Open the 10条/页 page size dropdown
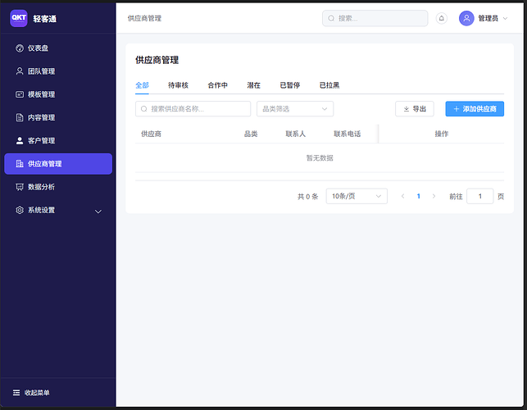The height and width of the screenshot is (410, 527). coord(357,196)
